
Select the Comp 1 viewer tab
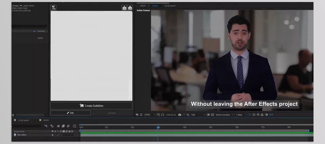155,6
